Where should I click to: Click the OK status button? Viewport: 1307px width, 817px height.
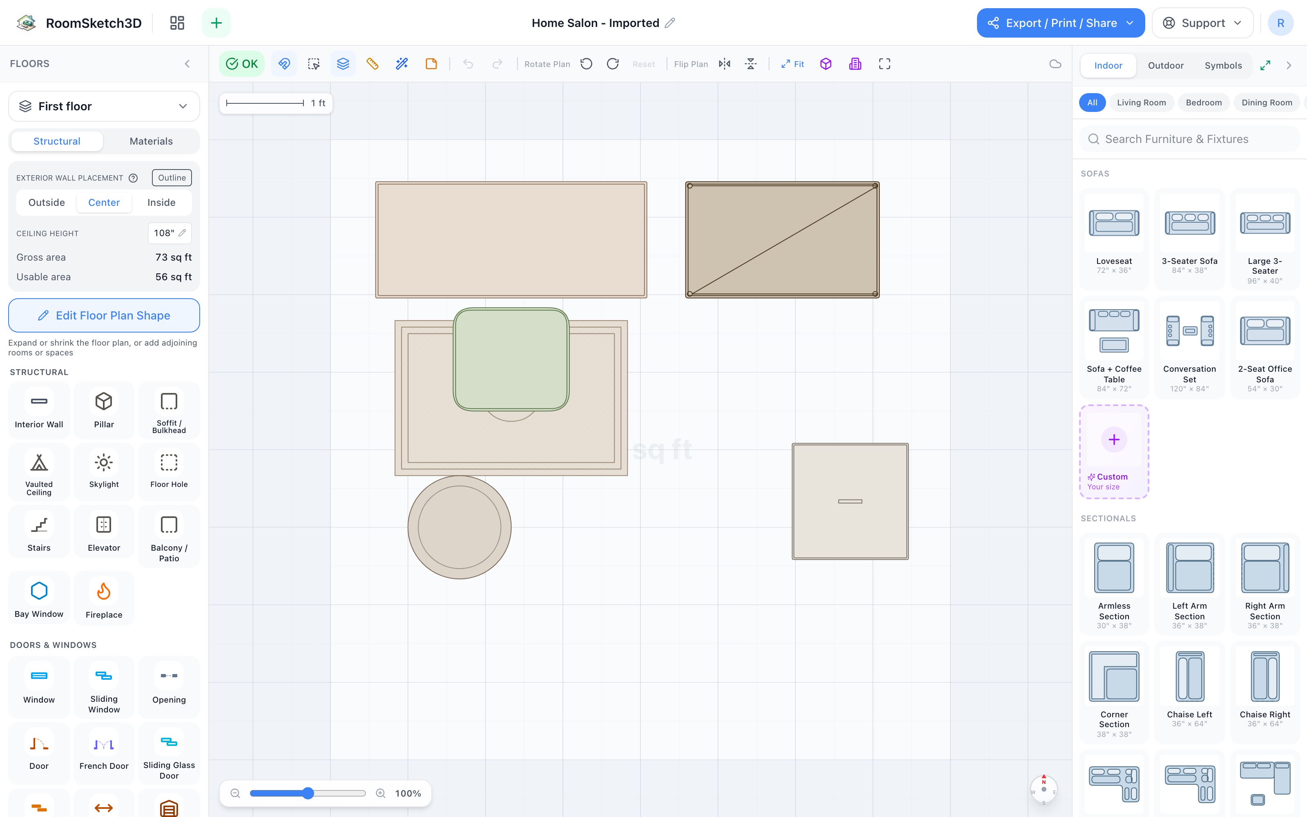(x=242, y=64)
